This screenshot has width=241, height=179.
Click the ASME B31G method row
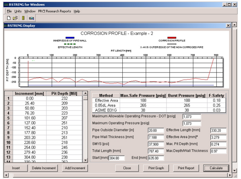point(159,110)
